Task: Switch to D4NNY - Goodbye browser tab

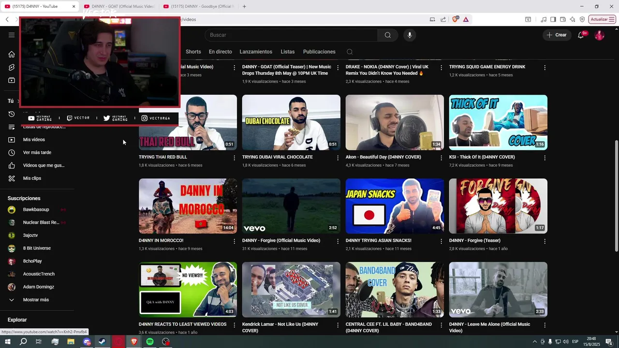Action: pyautogui.click(x=199, y=6)
